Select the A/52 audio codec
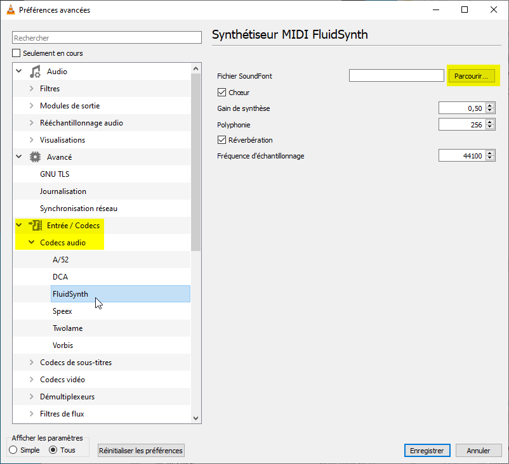Viewport: 509px width, 464px height. click(x=60, y=260)
